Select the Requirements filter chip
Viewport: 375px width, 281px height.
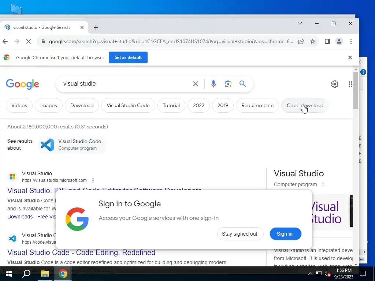click(x=257, y=105)
